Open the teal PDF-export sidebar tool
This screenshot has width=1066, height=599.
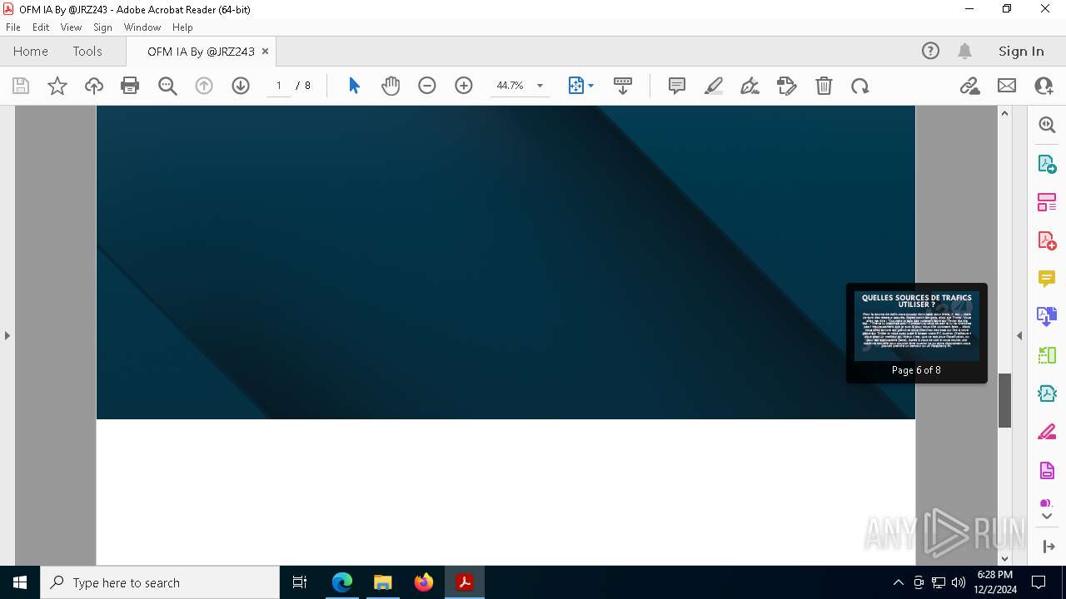1047,394
